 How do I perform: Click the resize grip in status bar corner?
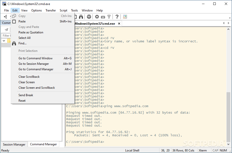pos(230,151)
